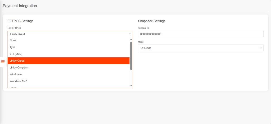
Task: Select None from the EFTPOS list
Action: coord(69,40)
